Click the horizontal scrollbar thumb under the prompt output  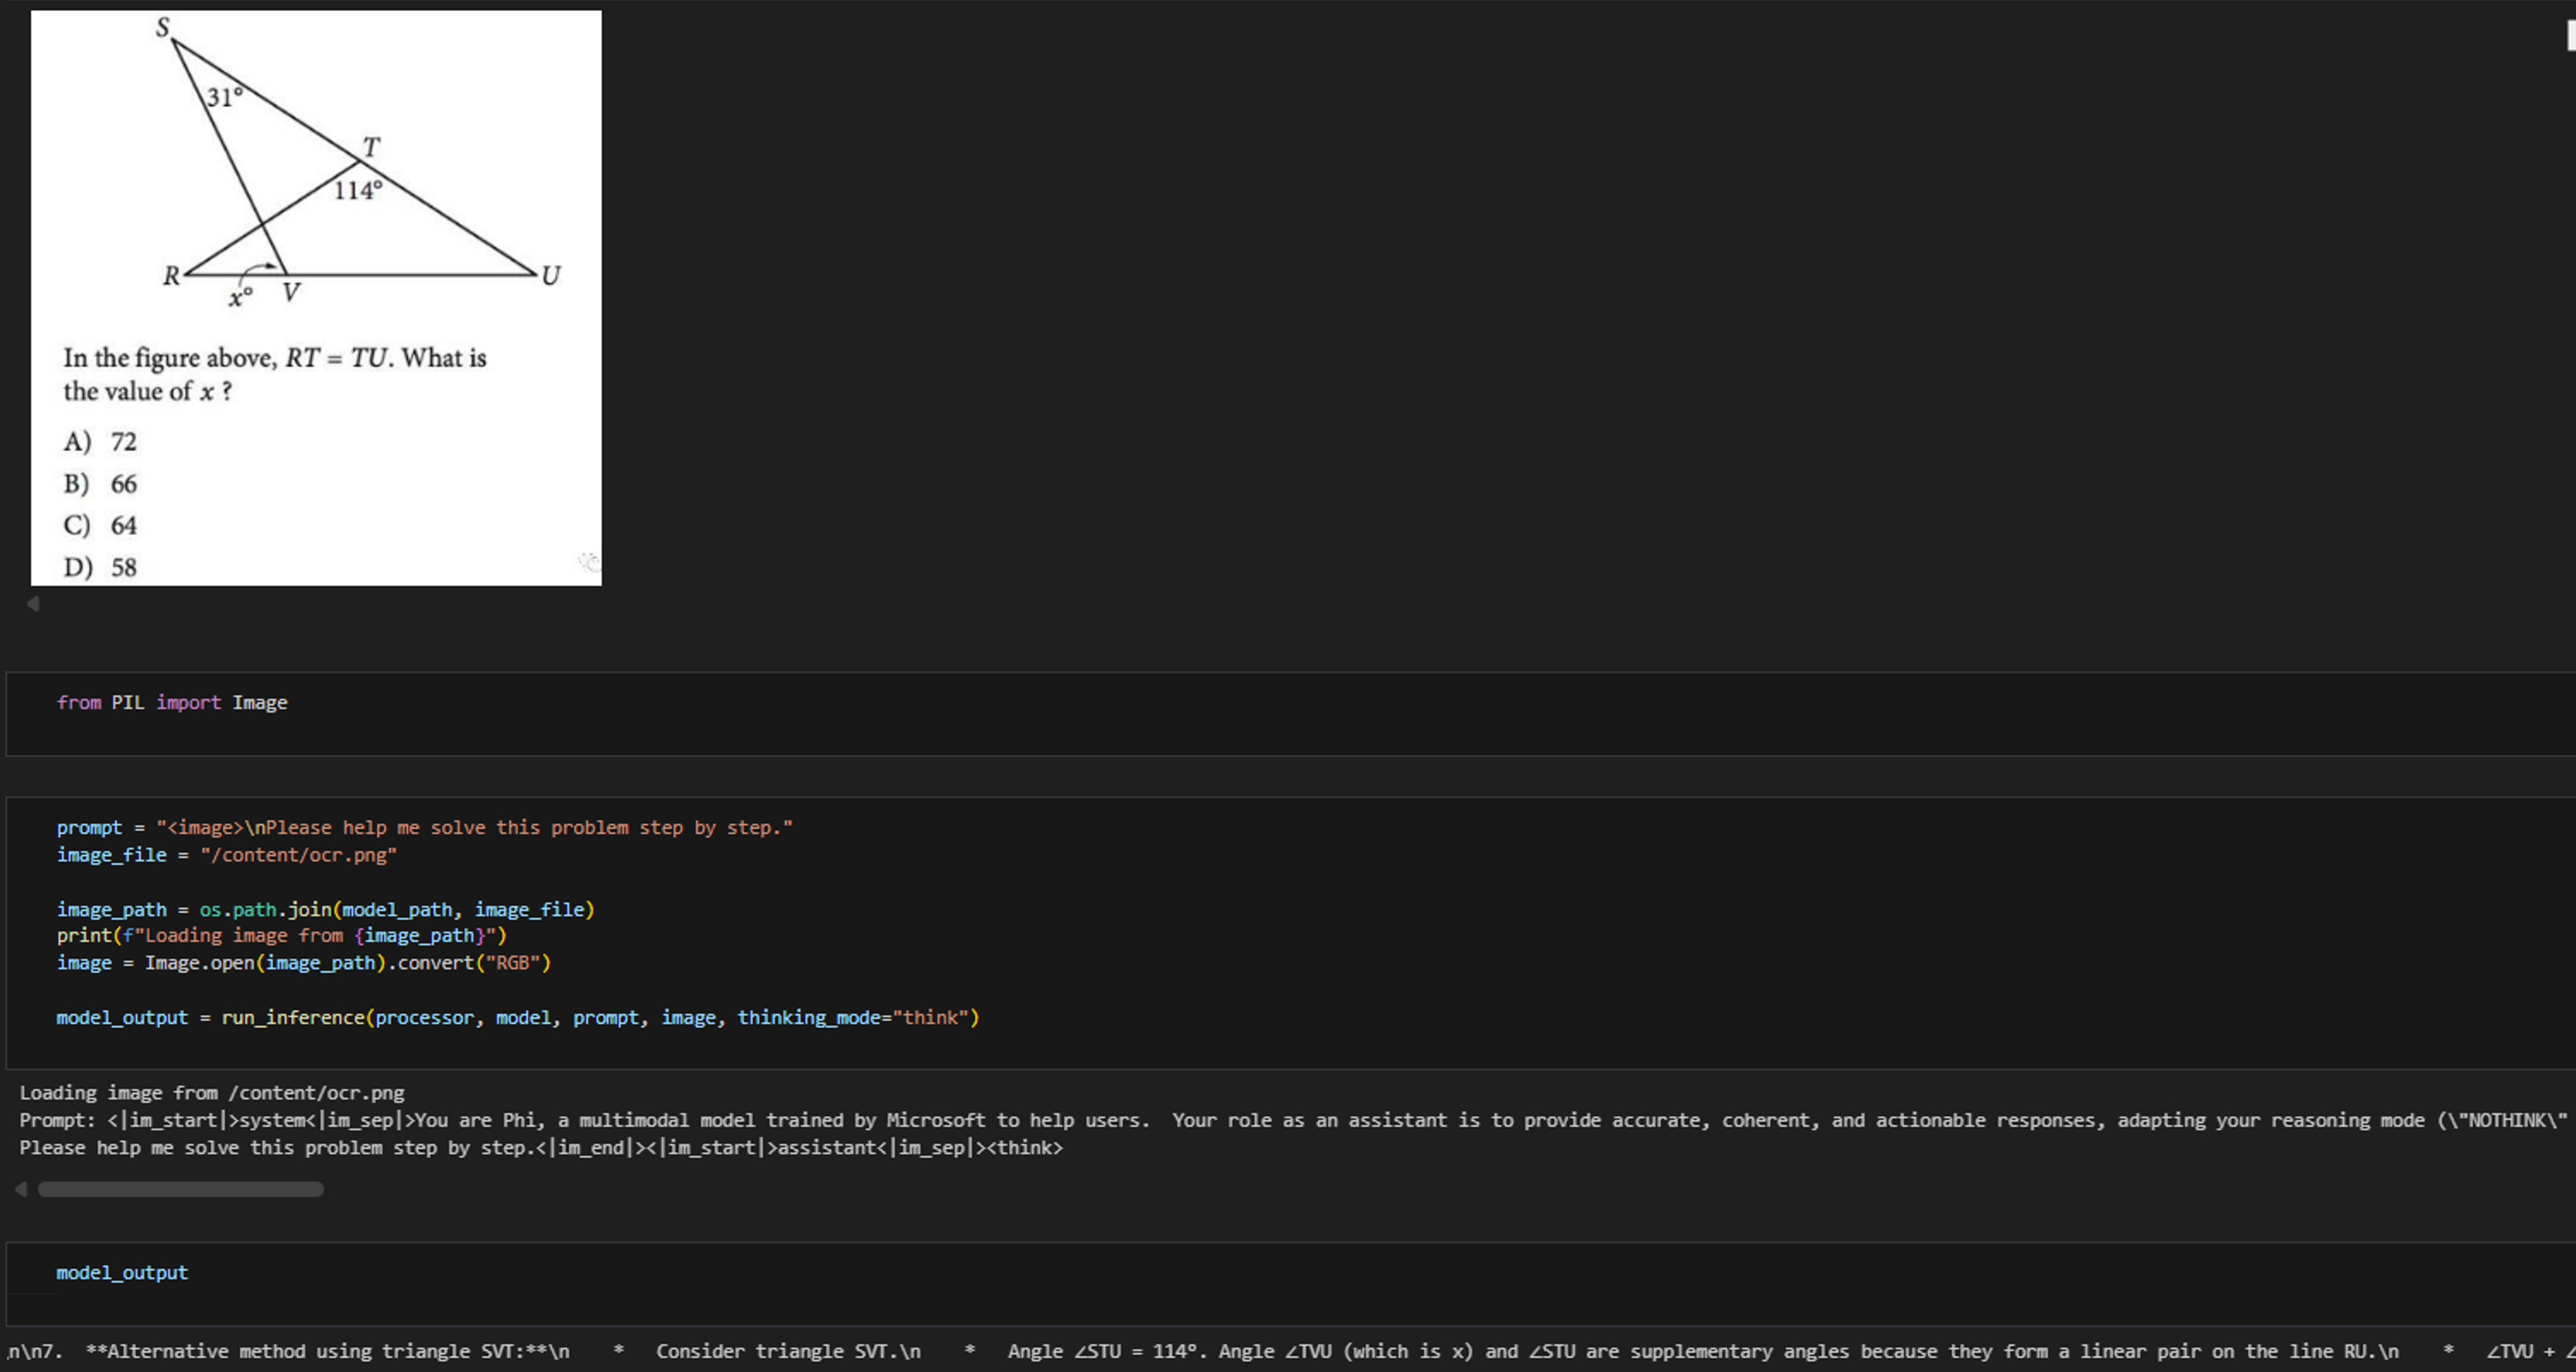click(180, 1189)
